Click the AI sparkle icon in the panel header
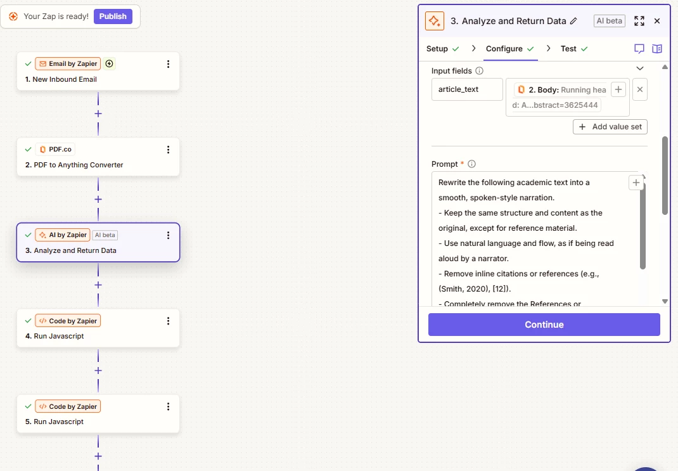 [x=435, y=21]
